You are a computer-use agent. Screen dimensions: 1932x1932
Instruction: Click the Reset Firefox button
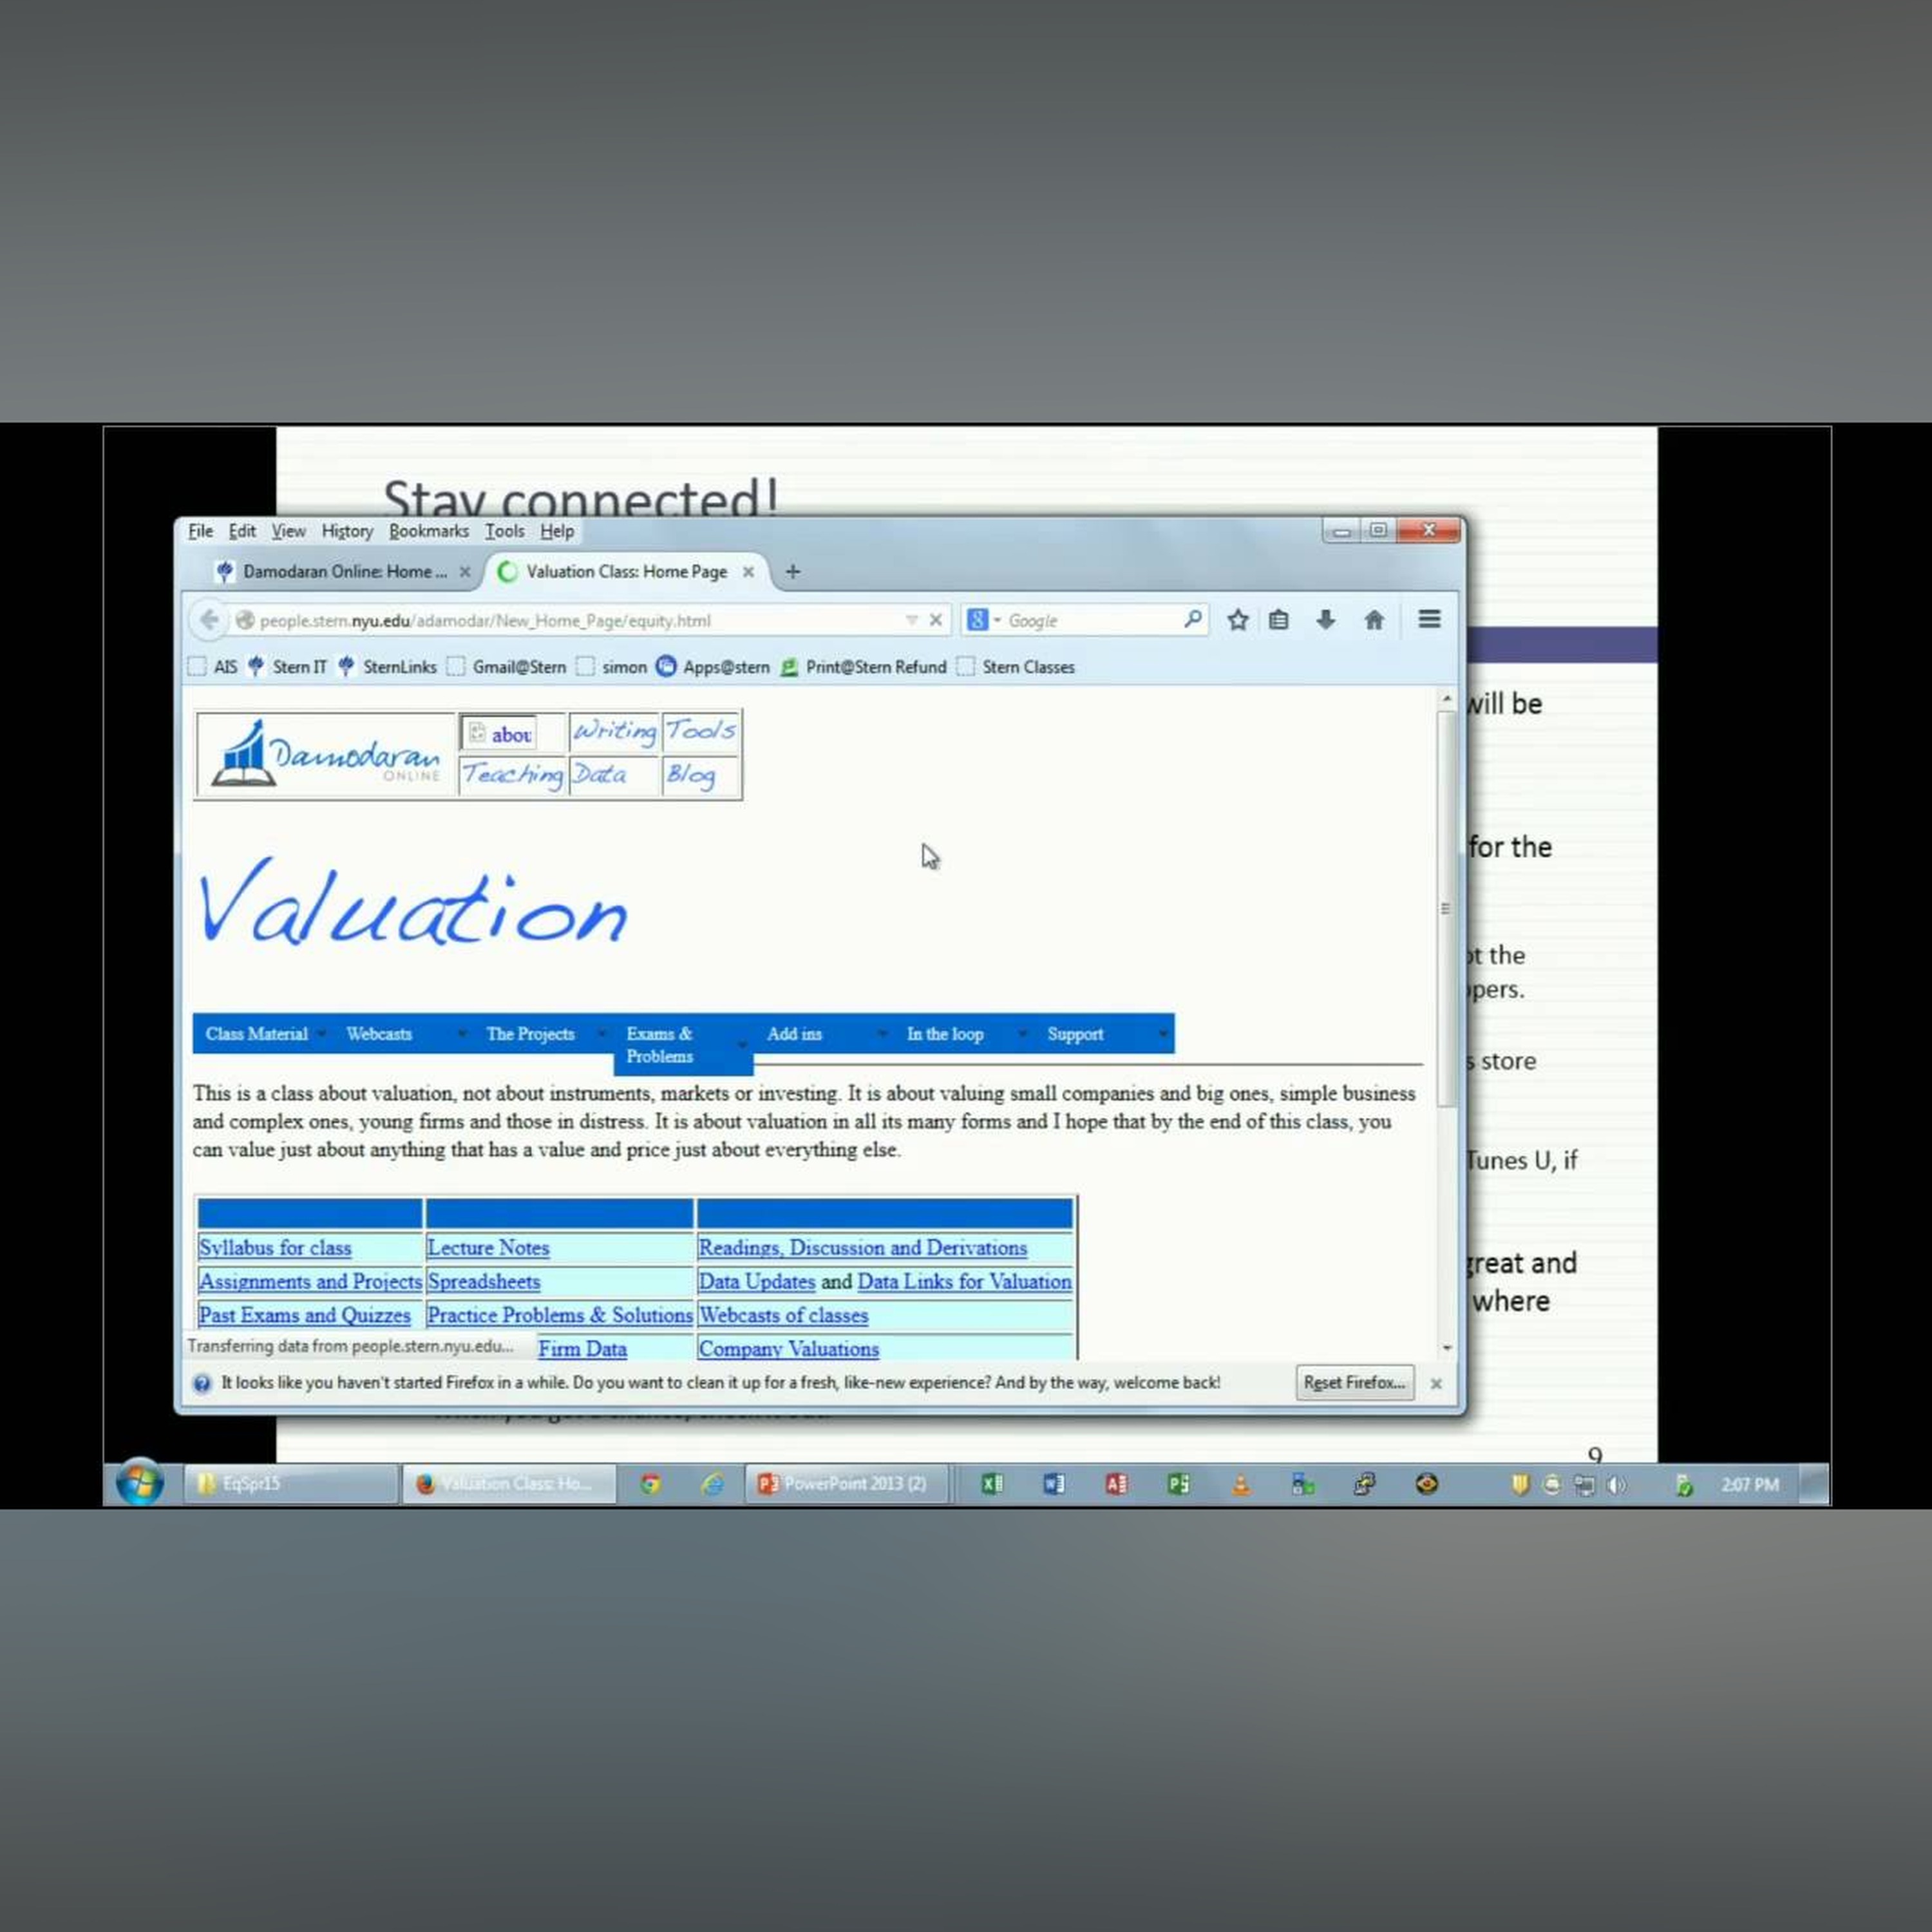point(1354,1383)
